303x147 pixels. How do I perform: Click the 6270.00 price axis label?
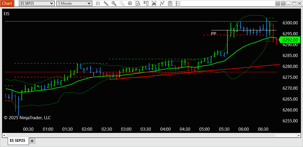290,88
